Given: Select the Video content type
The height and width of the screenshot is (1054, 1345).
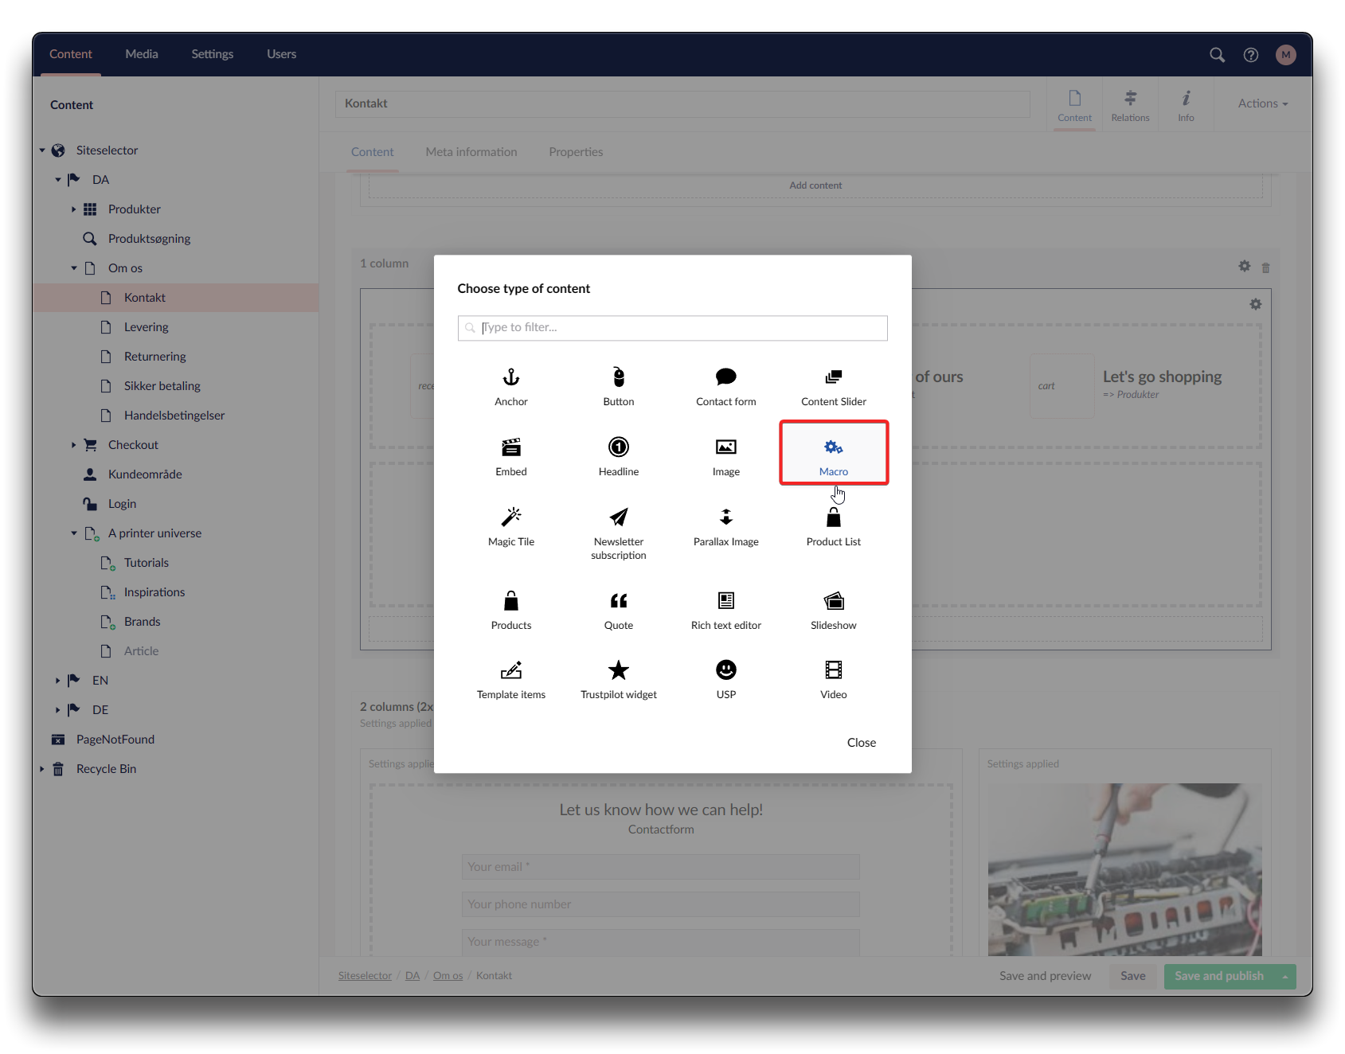Looking at the screenshot, I should coord(834,680).
